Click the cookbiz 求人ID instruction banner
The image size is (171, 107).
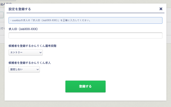tap(85, 20)
